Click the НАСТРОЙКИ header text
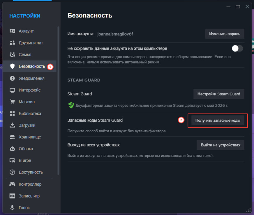This screenshot has height=215, width=254. (x=25, y=16)
